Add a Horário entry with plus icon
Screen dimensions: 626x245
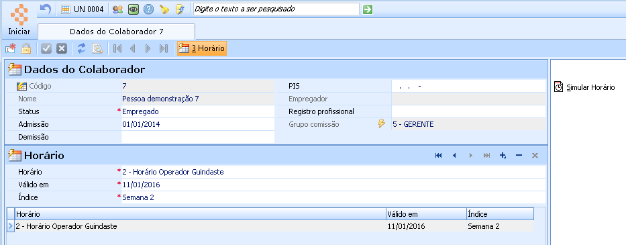click(x=503, y=156)
